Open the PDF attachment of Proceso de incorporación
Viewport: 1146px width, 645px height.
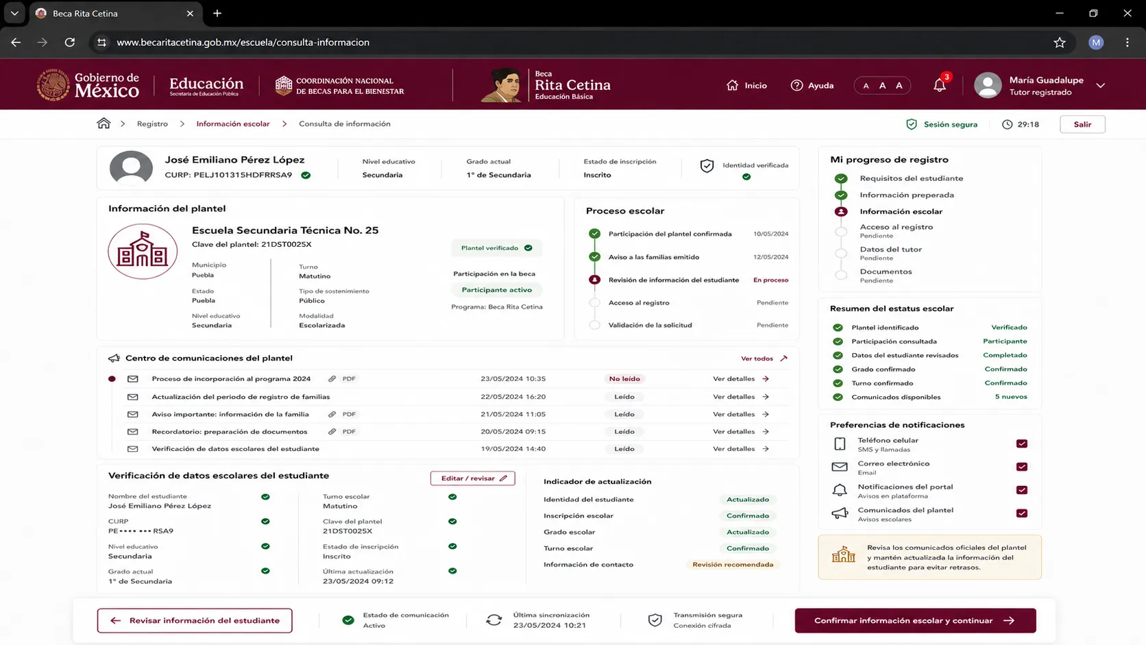(342, 378)
